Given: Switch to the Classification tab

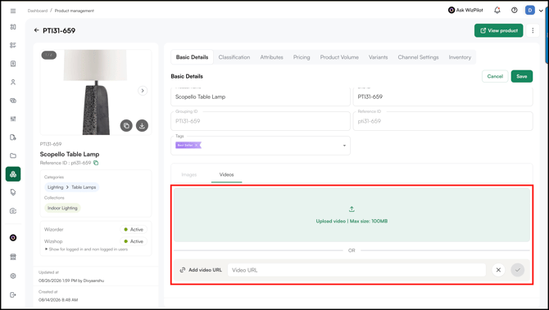Looking at the screenshot, I should tap(234, 57).
